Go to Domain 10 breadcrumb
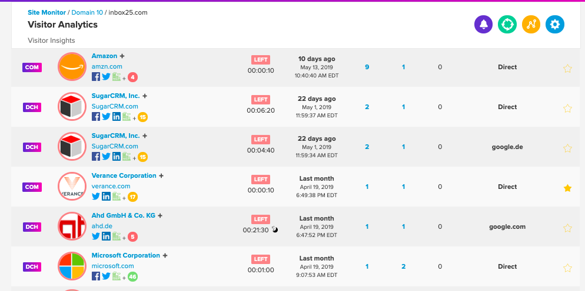 click(x=87, y=12)
